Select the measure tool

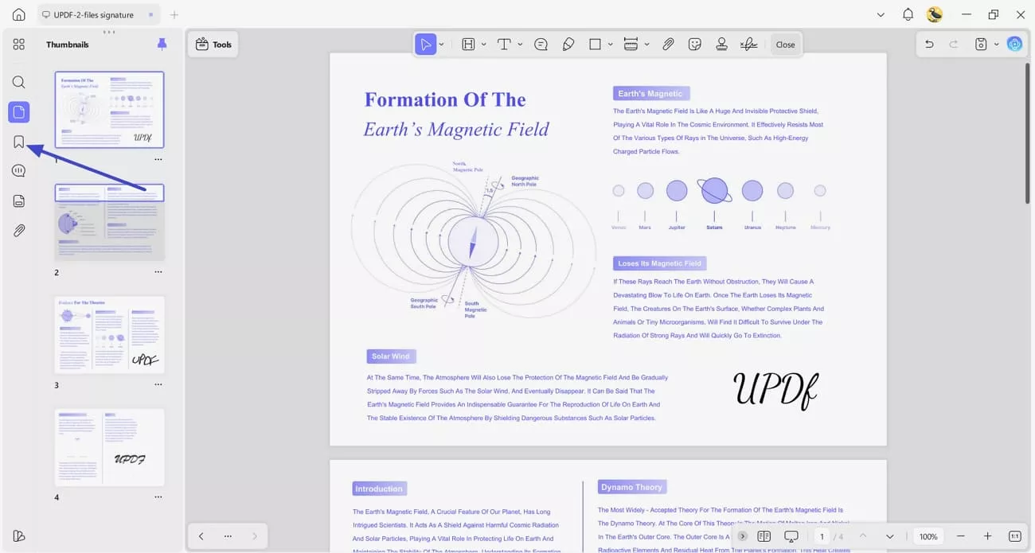(631, 45)
